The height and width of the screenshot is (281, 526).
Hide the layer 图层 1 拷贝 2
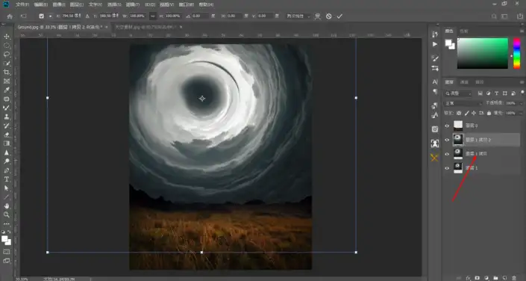tap(447, 140)
